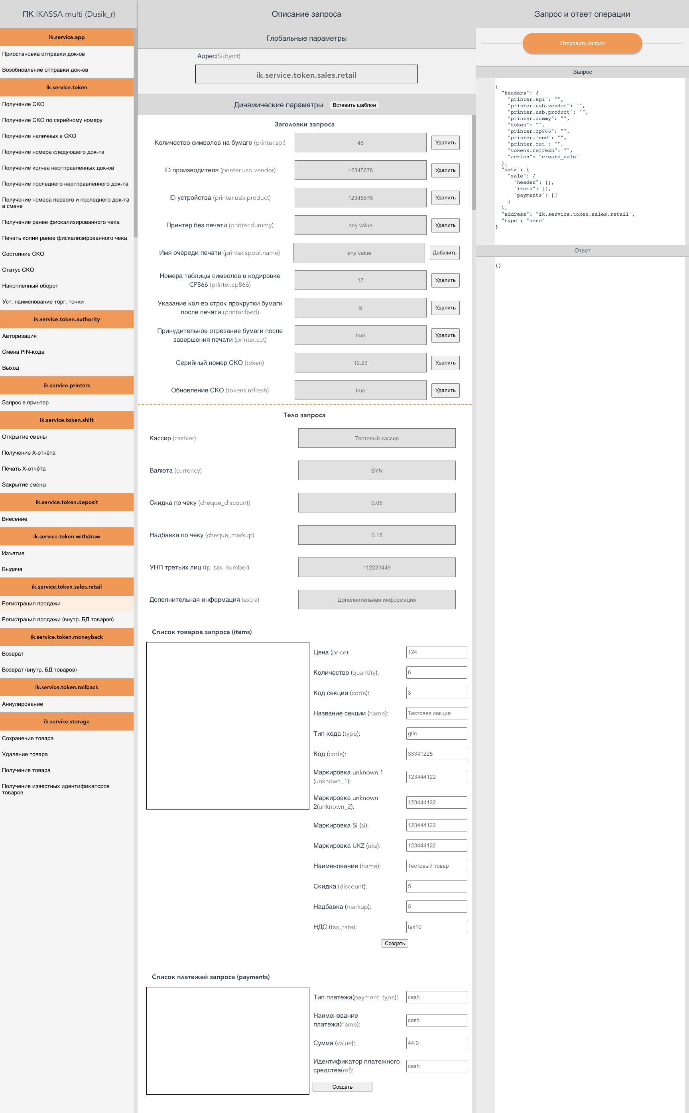The image size is (689, 1113).
Task: Open Регистрация продажи in the sidebar
Action: click(31, 603)
